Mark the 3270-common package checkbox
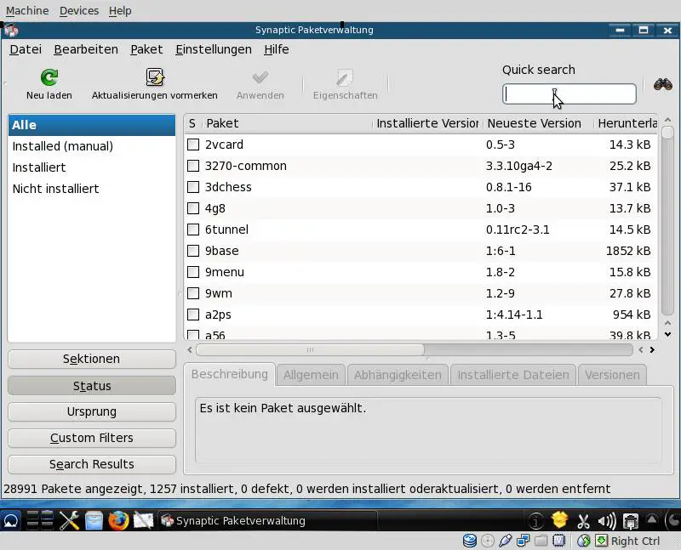Image resolution: width=681 pixels, height=550 pixels. click(193, 166)
